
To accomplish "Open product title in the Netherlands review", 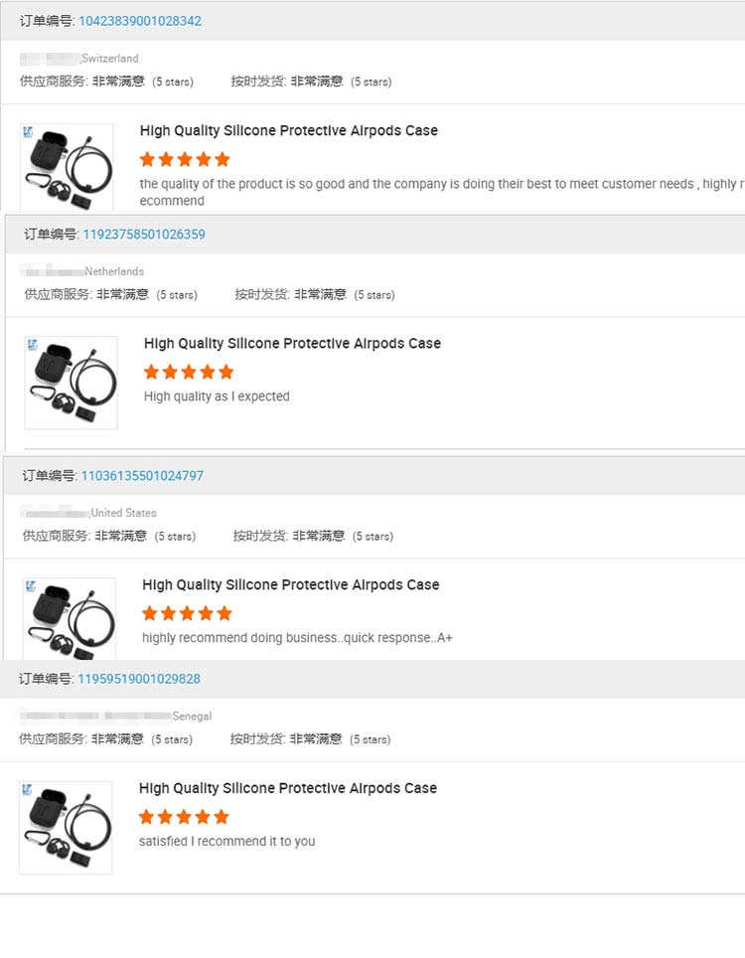I will 292,344.
